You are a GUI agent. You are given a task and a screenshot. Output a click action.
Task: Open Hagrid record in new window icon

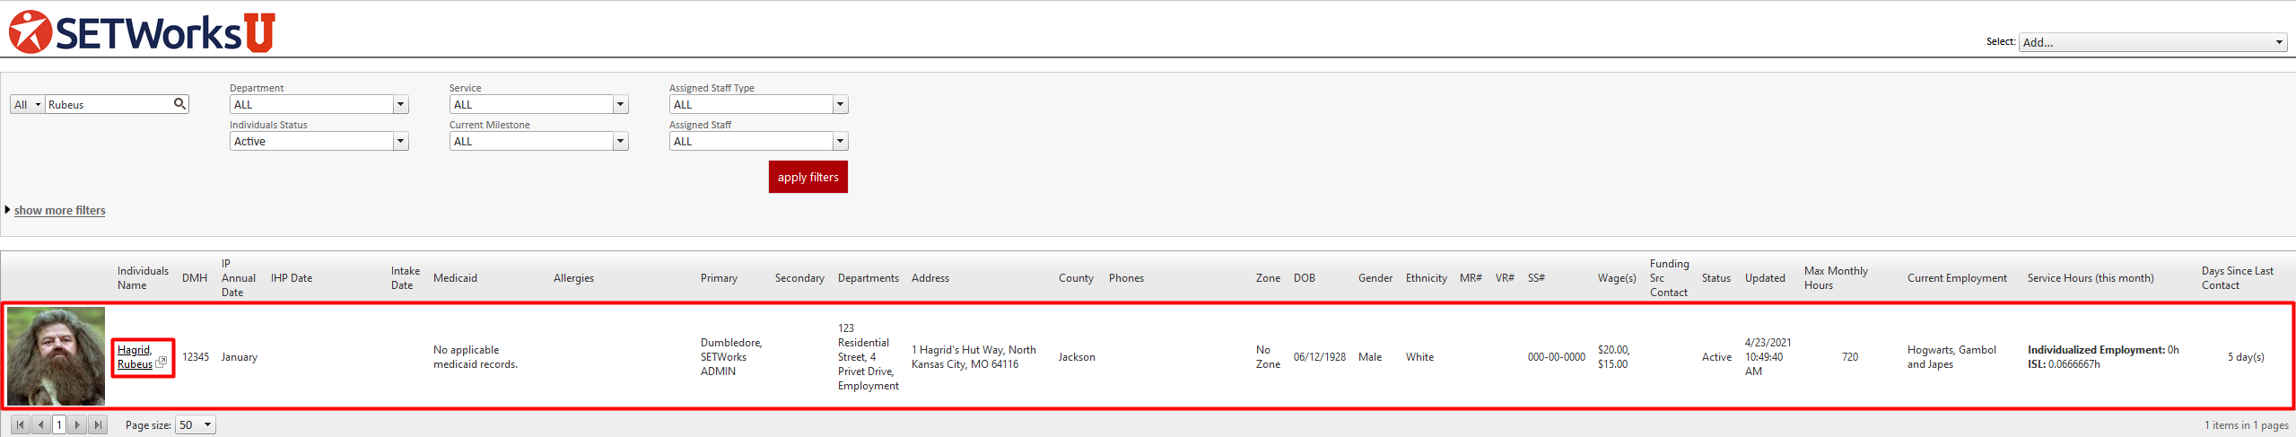tap(161, 363)
